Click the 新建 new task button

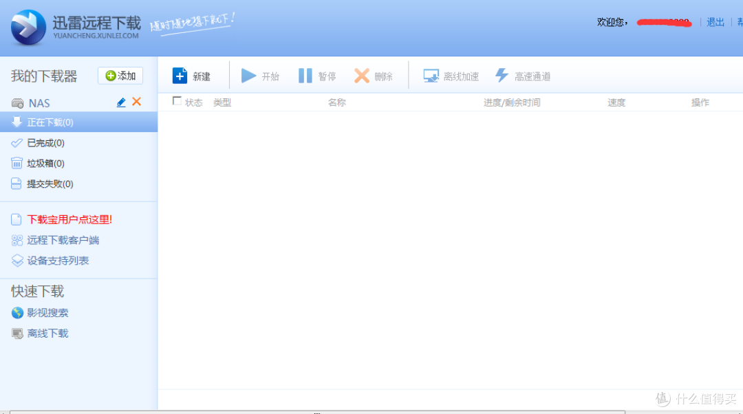(x=191, y=76)
